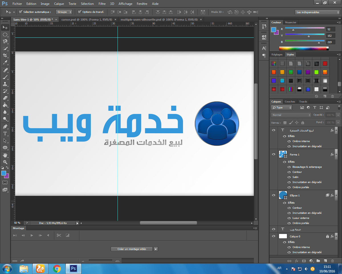The image size is (342, 274).
Task: Select the Horizontal Type tool
Action: [5, 133]
